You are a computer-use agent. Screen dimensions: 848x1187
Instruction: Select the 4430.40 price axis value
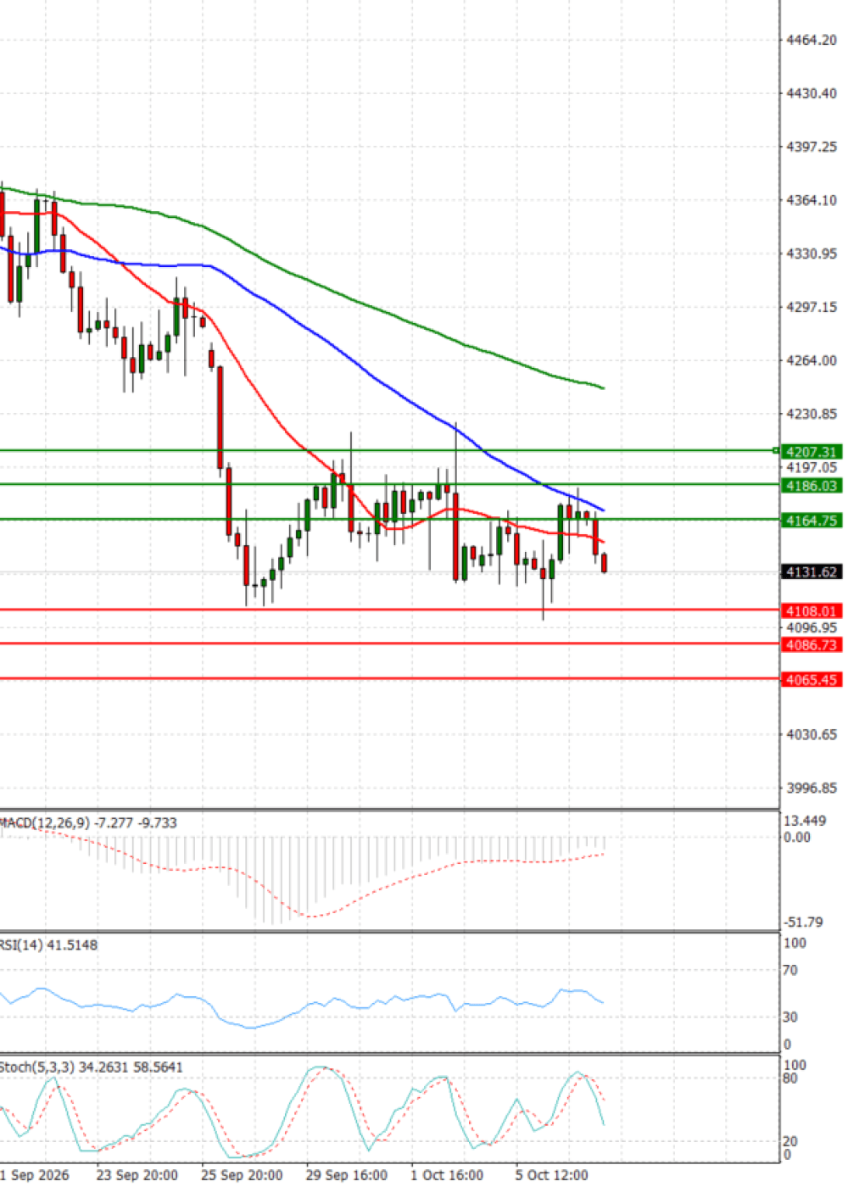[x=812, y=93]
